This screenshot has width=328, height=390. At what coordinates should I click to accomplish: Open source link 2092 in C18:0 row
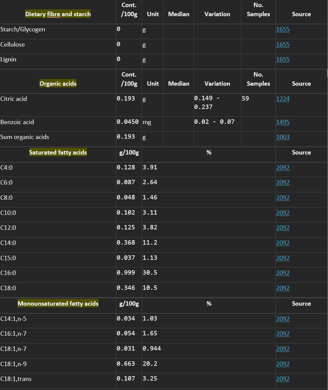pyautogui.click(x=283, y=288)
